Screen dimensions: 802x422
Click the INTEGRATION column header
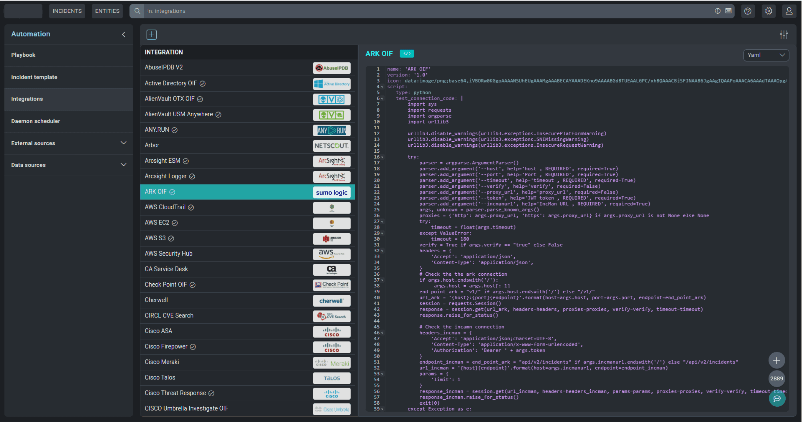tap(164, 52)
